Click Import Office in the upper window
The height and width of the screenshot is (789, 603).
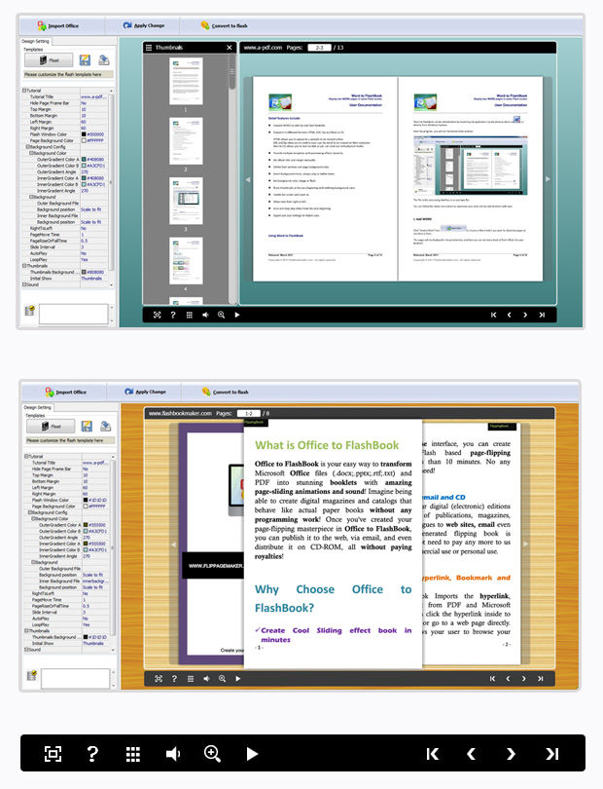[57, 25]
